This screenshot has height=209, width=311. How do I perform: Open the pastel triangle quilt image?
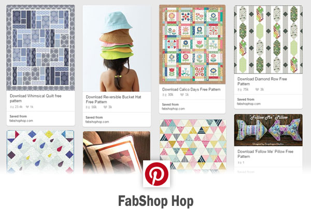tap(193, 145)
